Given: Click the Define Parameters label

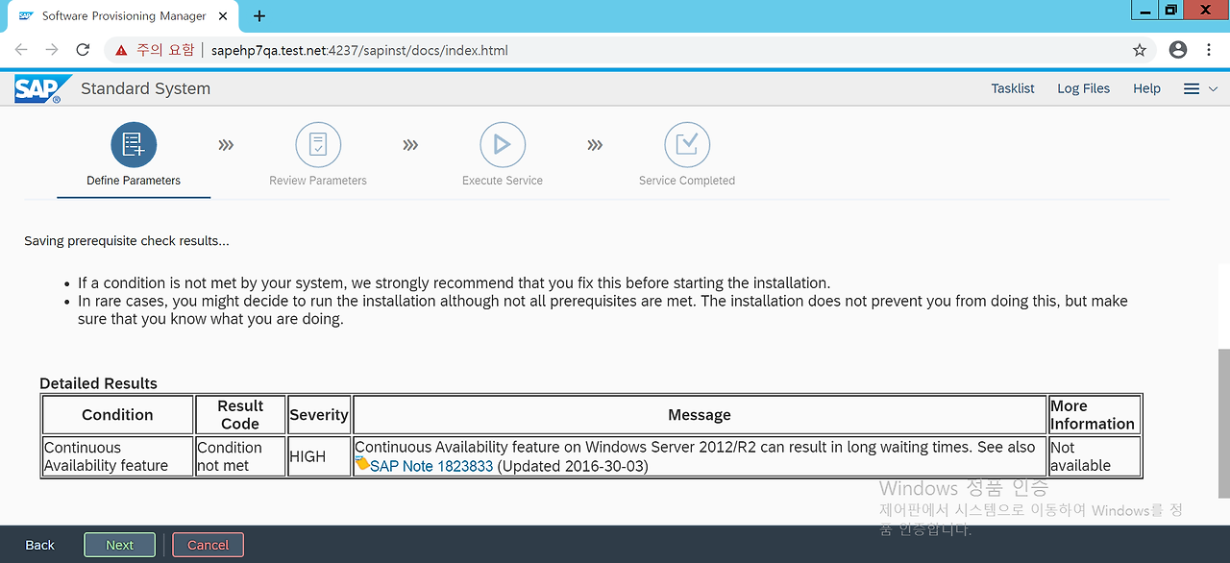Looking at the screenshot, I should coord(134,181).
